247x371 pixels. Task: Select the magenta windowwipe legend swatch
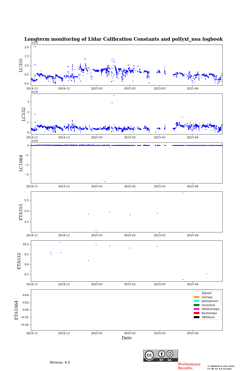click(197, 309)
